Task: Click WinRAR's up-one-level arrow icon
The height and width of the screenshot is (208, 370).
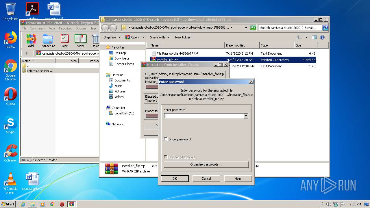Action: click(27, 53)
